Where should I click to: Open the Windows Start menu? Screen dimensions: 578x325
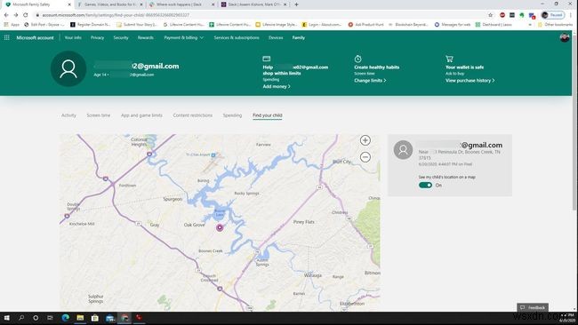(x=6, y=318)
